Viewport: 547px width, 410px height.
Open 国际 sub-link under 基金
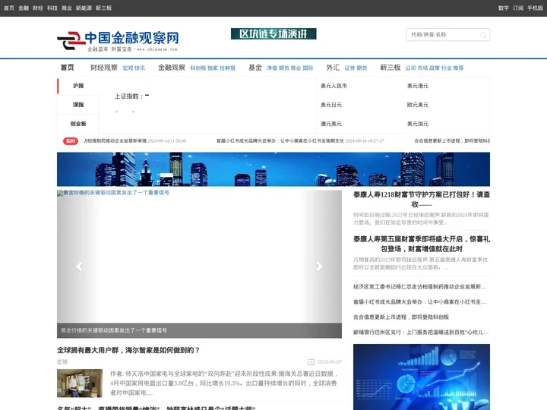(308, 68)
